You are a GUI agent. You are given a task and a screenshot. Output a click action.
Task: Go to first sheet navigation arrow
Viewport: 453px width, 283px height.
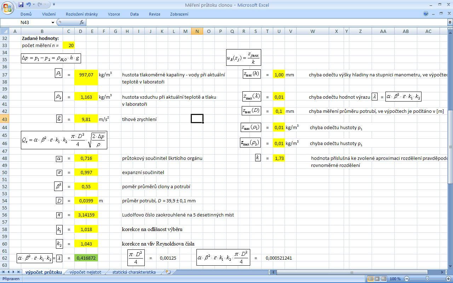tap(4, 272)
